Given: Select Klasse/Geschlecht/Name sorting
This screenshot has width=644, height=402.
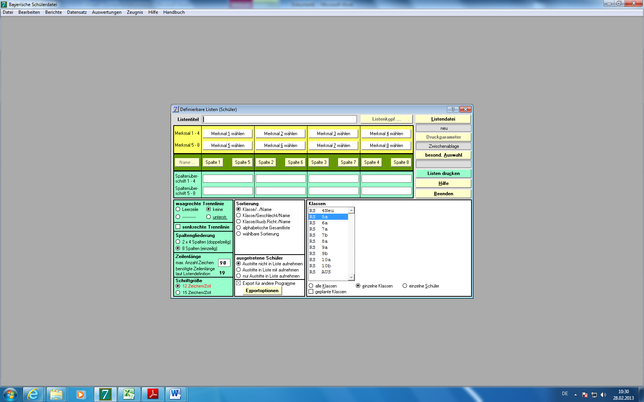Looking at the screenshot, I should (238, 216).
